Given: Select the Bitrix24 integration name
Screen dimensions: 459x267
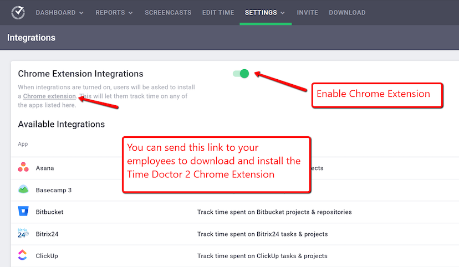Looking at the screenshot, I should [x=47, y=234].
